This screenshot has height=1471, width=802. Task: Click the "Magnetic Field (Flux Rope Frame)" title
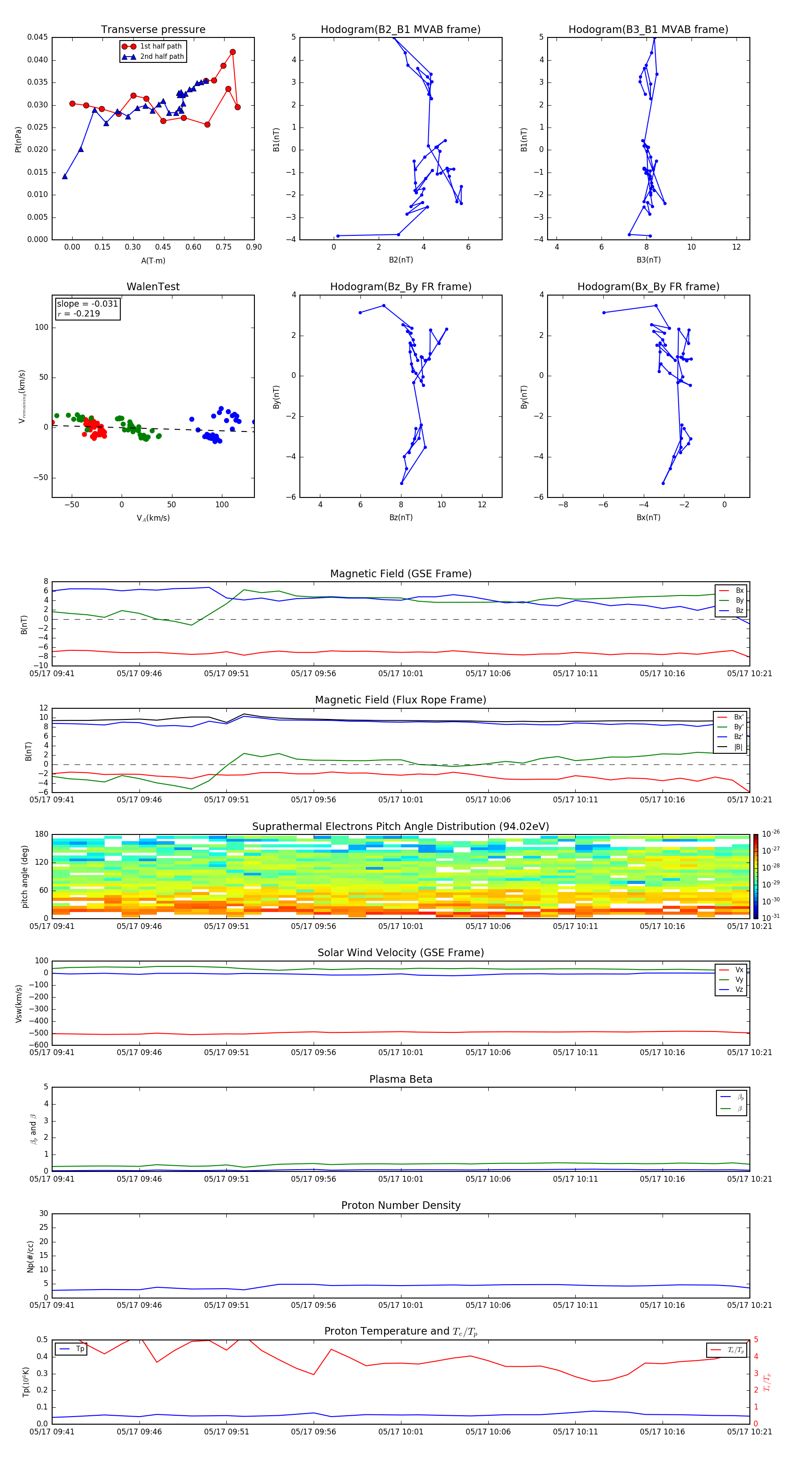401,700
